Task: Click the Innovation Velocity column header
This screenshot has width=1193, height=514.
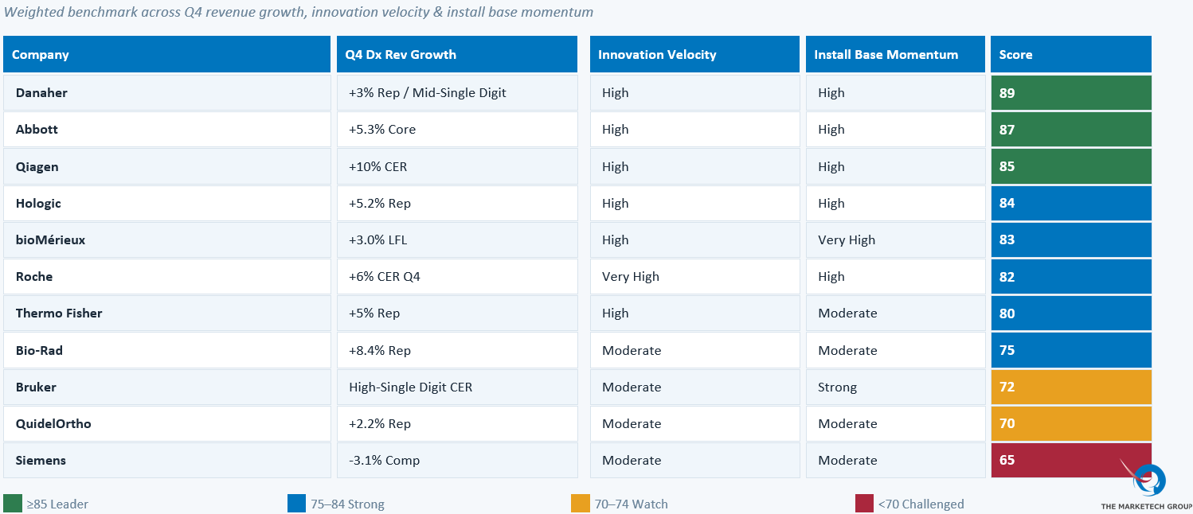Action: pyautogui.click(x=694, y=55)
